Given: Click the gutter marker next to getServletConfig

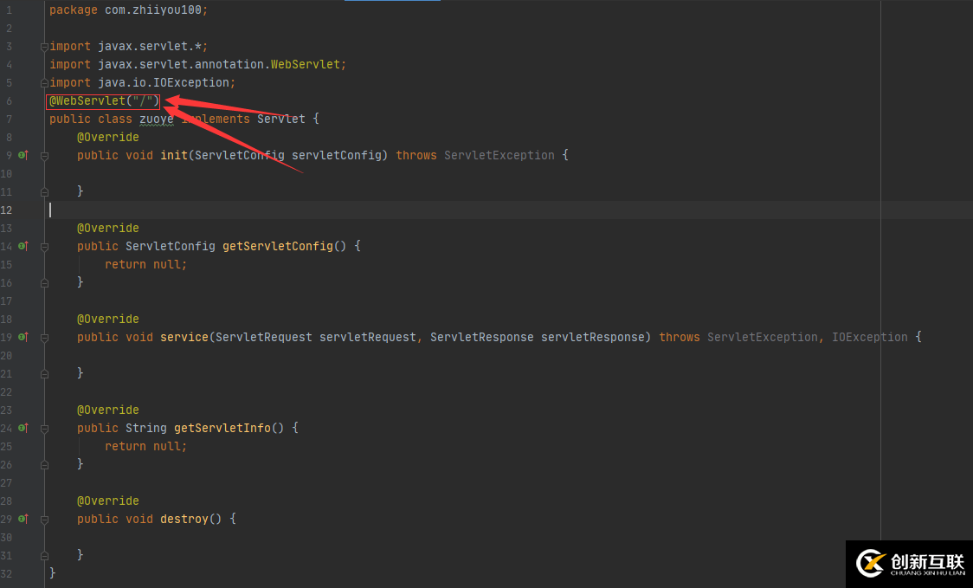Looking at the screenshot, I should point(23,246).
